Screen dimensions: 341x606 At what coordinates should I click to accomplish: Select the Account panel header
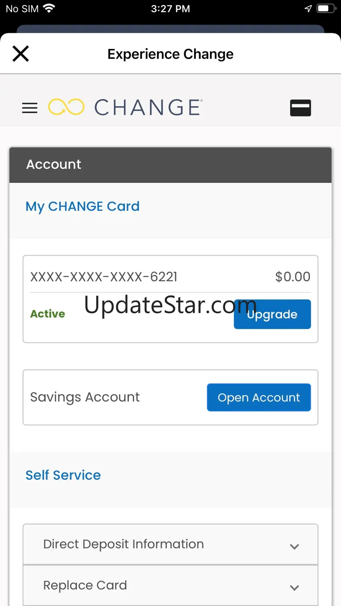click(170, 165)
